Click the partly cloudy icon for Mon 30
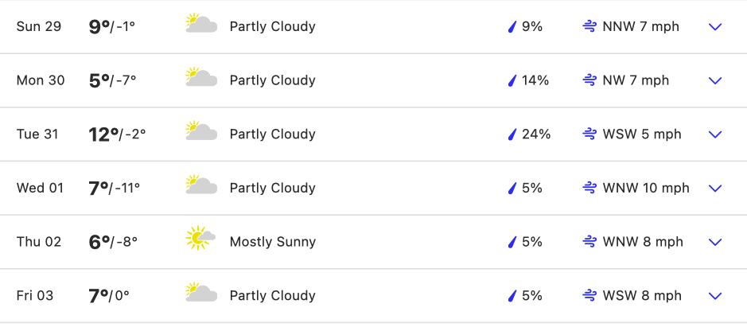747x327 pixels. point(201,78)
